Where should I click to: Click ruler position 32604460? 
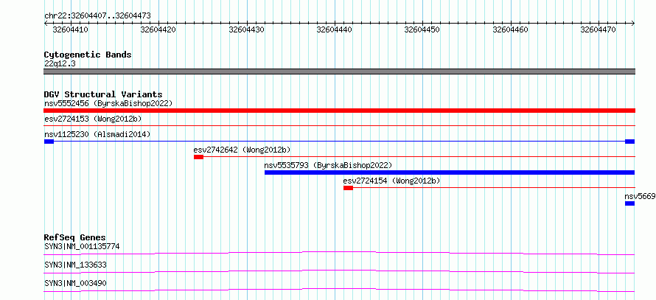coord(510,29)
